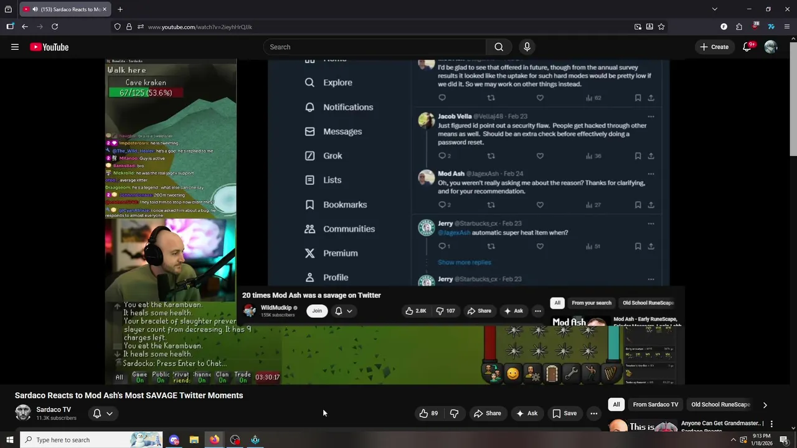View site security lock information

pos(129,27)
